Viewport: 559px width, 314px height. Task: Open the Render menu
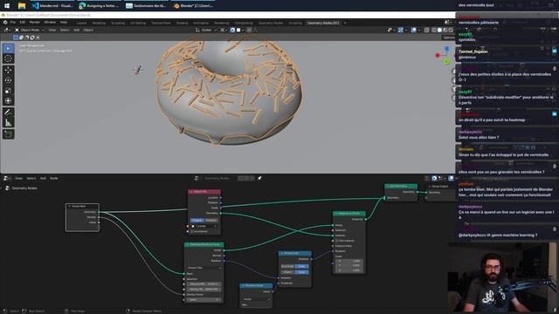pos(35,23)
